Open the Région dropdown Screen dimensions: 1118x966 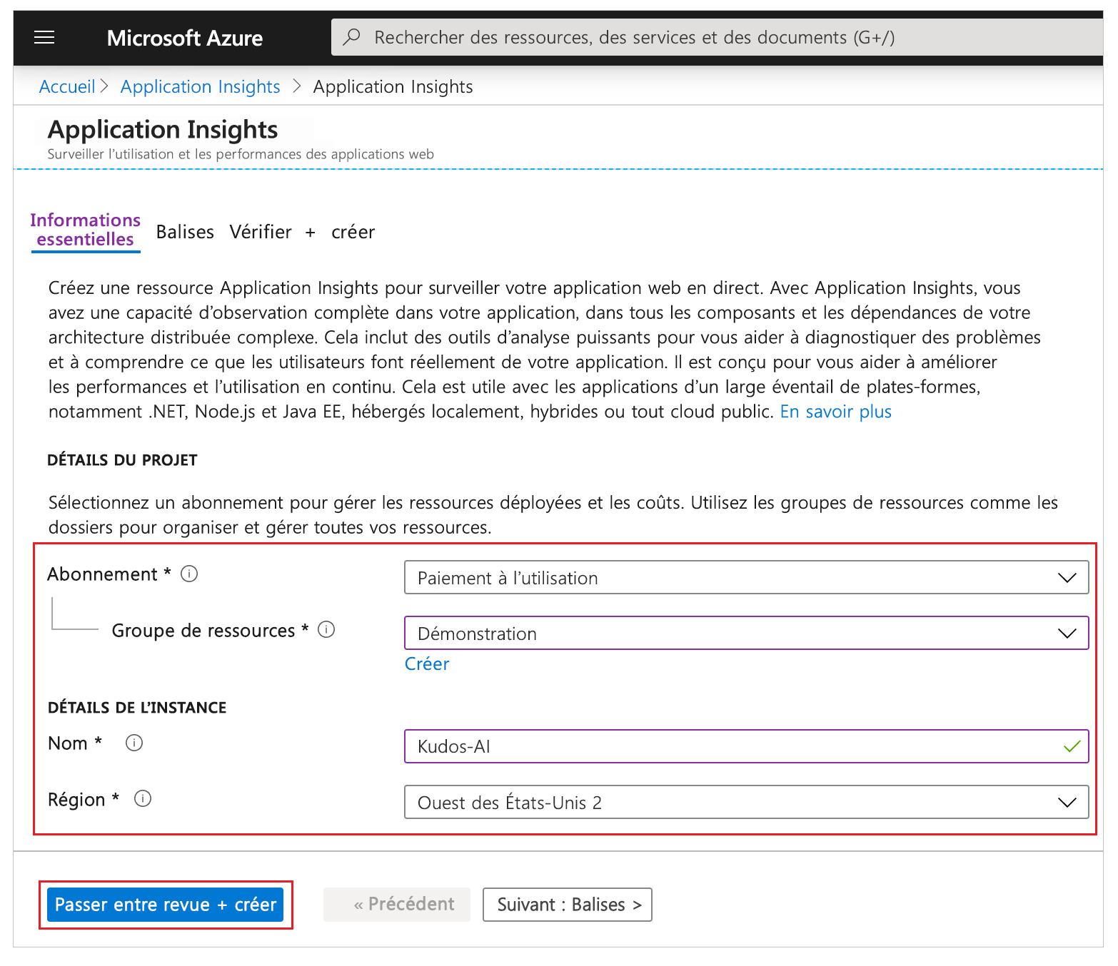point(746,802)
